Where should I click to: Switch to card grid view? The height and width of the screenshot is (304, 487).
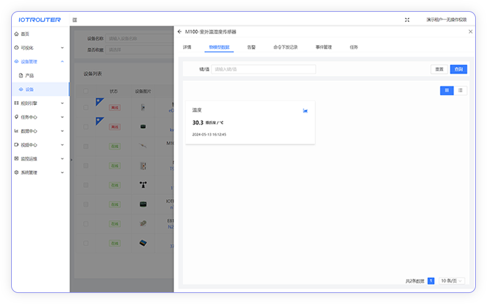click(x=446, y=90)
